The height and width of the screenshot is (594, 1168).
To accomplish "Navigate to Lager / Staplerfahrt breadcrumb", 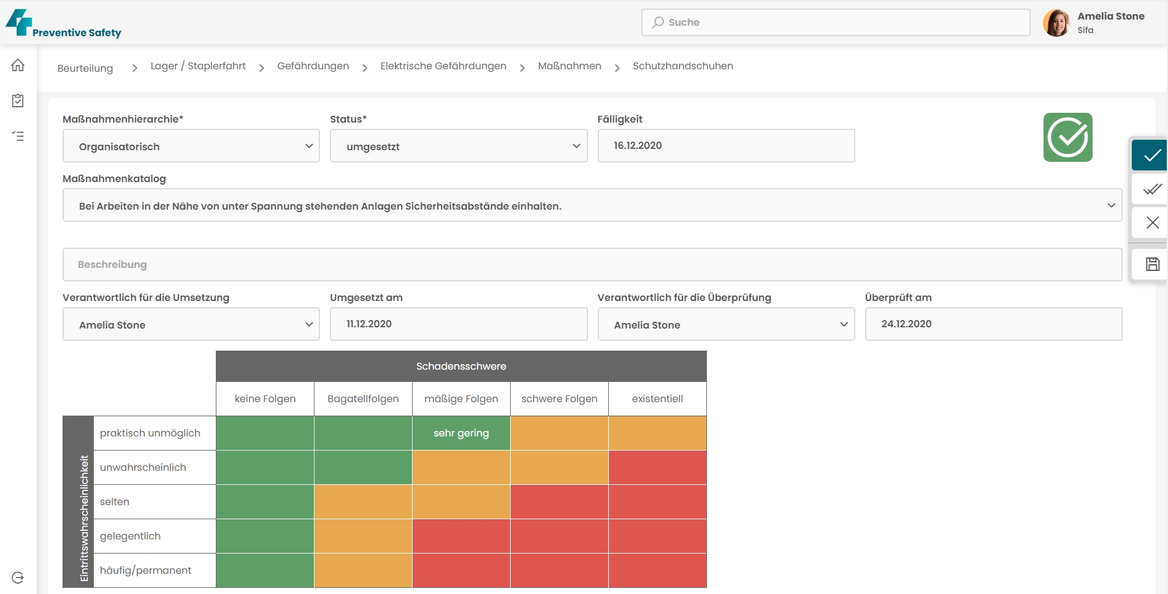I will pyautogui.click(x=198, y=66).
